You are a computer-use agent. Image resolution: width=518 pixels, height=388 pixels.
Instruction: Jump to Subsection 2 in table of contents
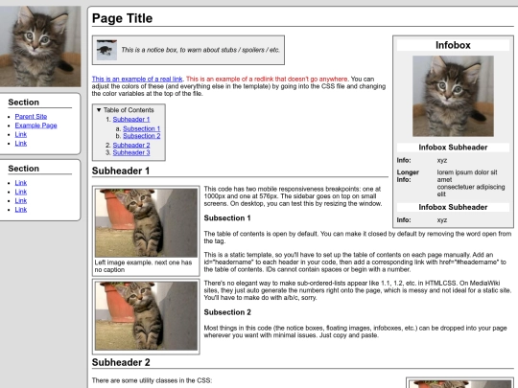(x=141, y=136)
